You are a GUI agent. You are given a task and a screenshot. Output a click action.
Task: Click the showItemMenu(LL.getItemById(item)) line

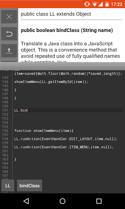click(x=51, y=82)
